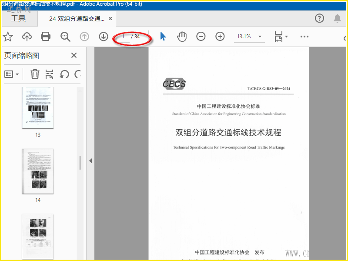Click the total pages / 34 text
This screenshot has height=261, width=348.
pyautogui.click(x=135, y=37)
